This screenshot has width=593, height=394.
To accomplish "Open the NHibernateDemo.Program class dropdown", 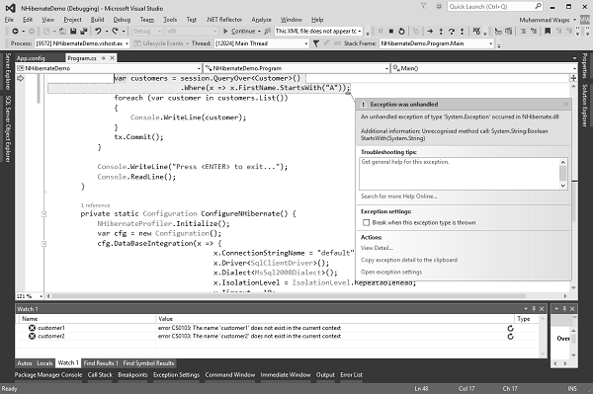I will pyautogui.click(x=386, y=68).
